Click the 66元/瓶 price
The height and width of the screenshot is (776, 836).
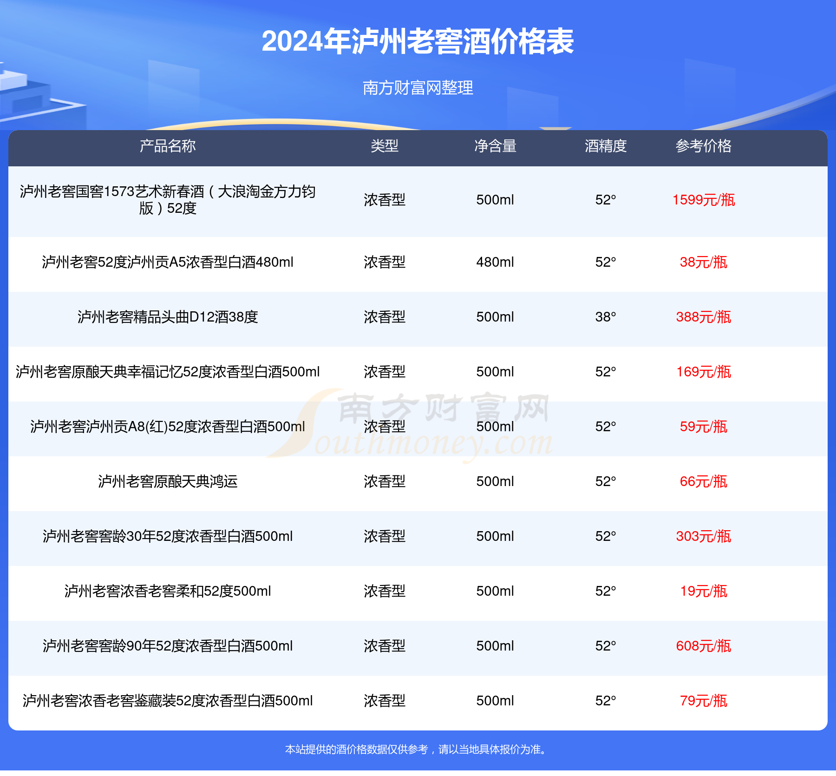(x=704, y=481)
